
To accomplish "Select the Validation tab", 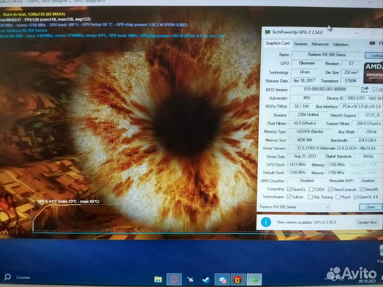I will 340,44.
